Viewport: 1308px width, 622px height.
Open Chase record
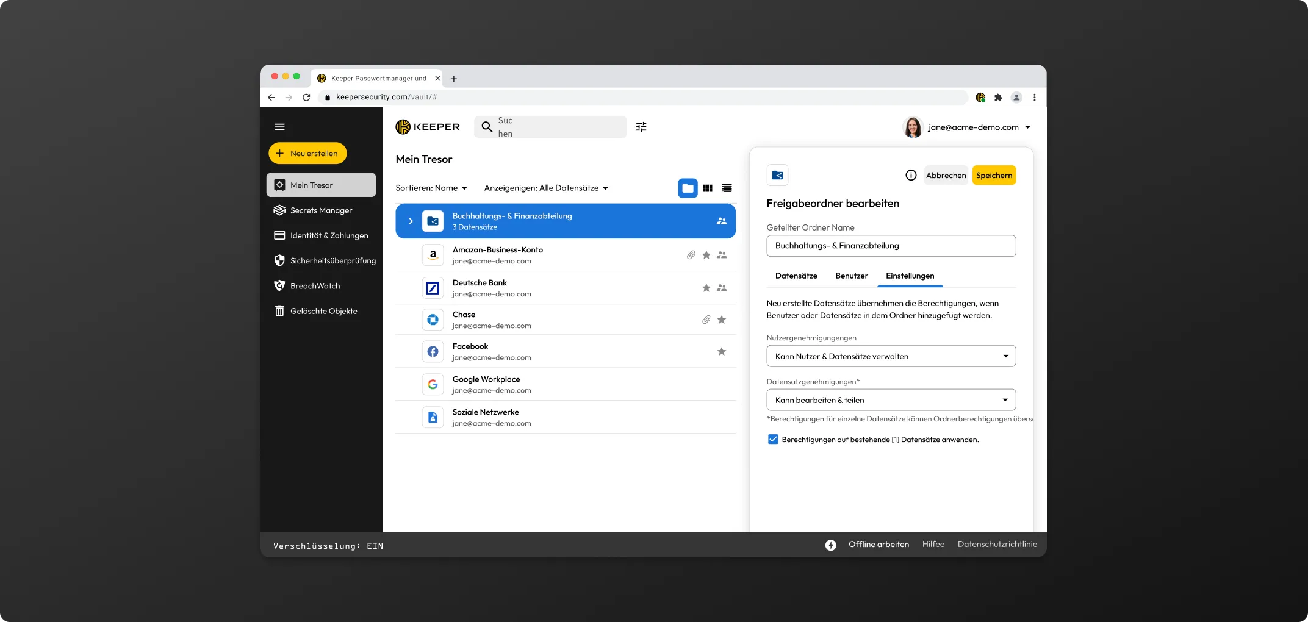(566, 320)
